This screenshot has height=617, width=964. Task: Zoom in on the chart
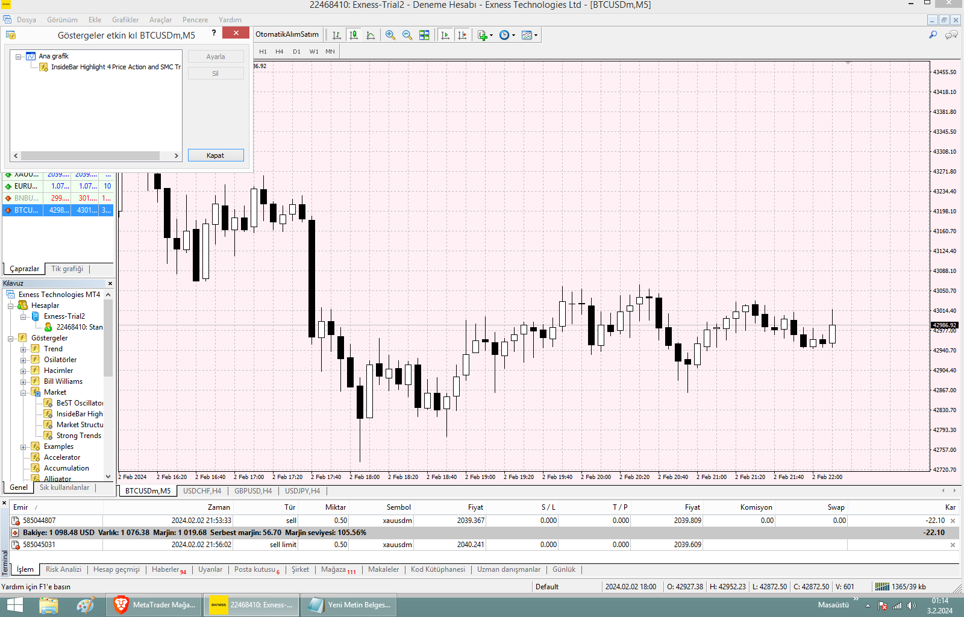point(390,35)
